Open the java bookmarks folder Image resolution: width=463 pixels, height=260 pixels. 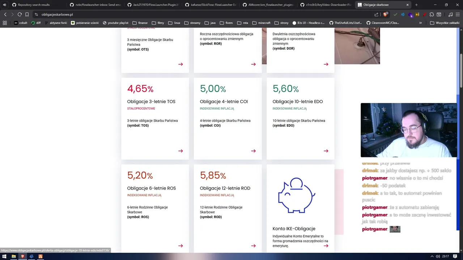coord(210,23)
